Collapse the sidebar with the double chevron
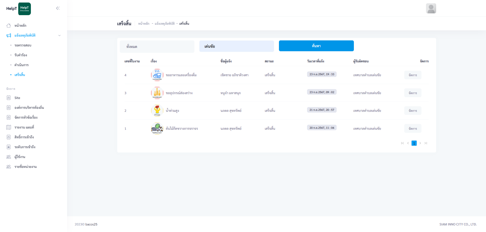486x232 pixels. (58, 8)
